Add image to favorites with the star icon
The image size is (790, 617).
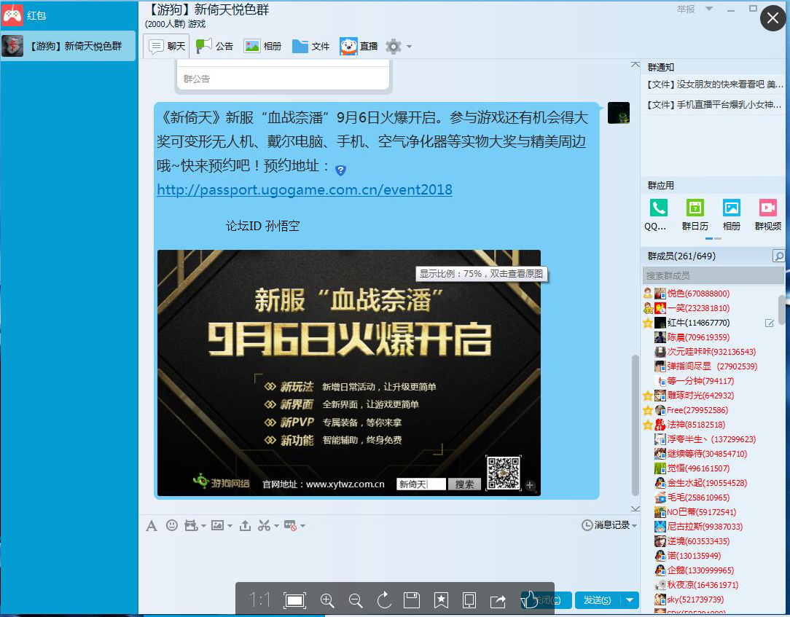(441, 600)
